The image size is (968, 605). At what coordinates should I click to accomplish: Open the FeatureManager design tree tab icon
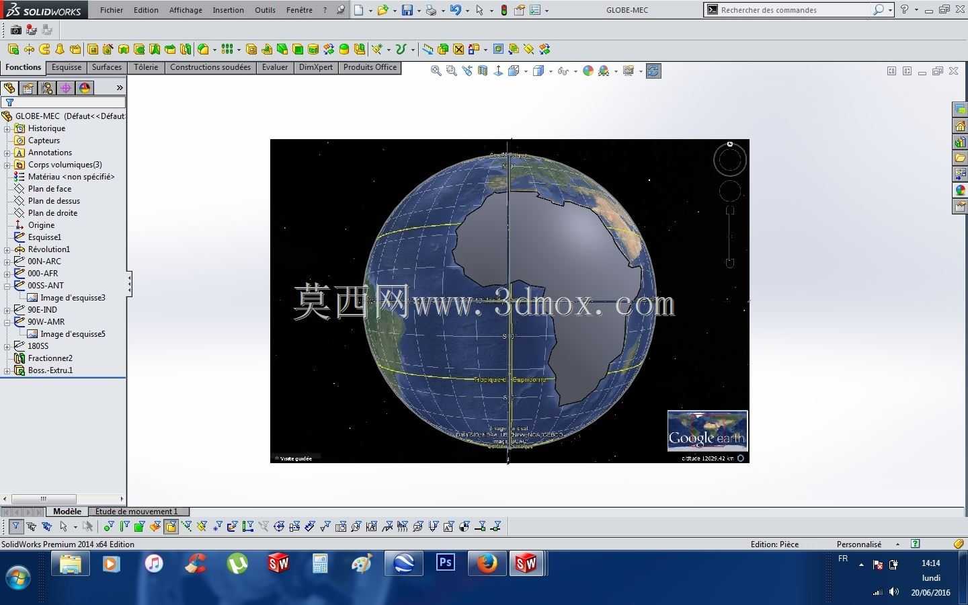pyautogui.click(x=9, y=88)
